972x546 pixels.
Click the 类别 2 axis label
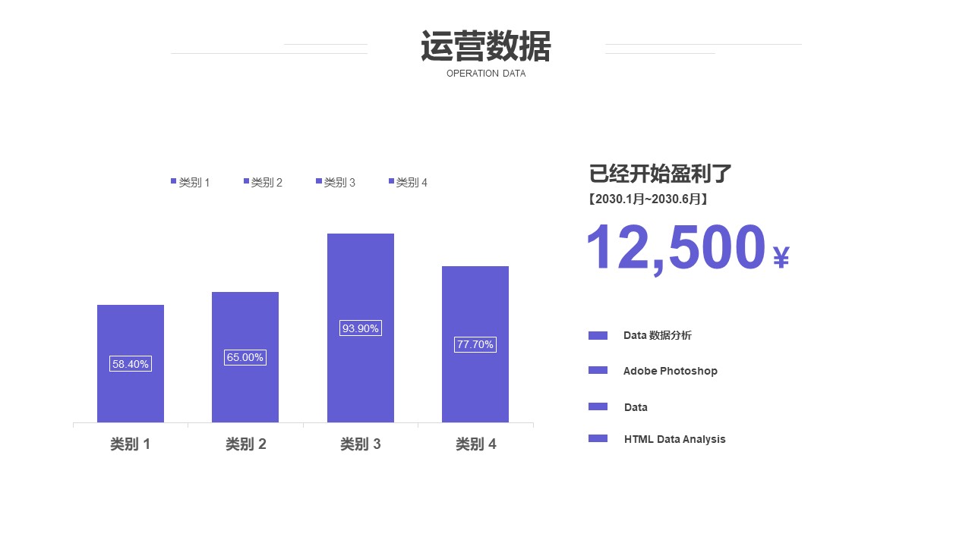pyautogui.click(x=246, y=444)
